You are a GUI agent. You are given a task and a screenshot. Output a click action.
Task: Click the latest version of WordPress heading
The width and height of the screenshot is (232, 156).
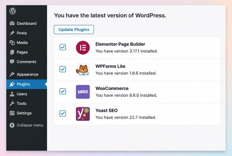(x=110, y=15)
